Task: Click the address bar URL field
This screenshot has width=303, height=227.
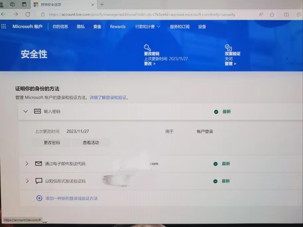Action: pyautogui.click(x=142, y=15)
